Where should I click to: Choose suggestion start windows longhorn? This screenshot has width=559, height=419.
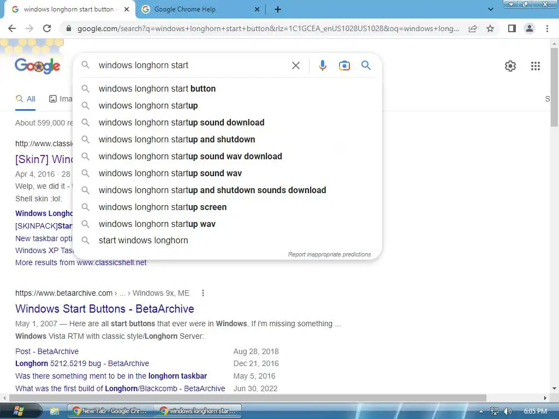pyautogui.click(x=227, y=241)
